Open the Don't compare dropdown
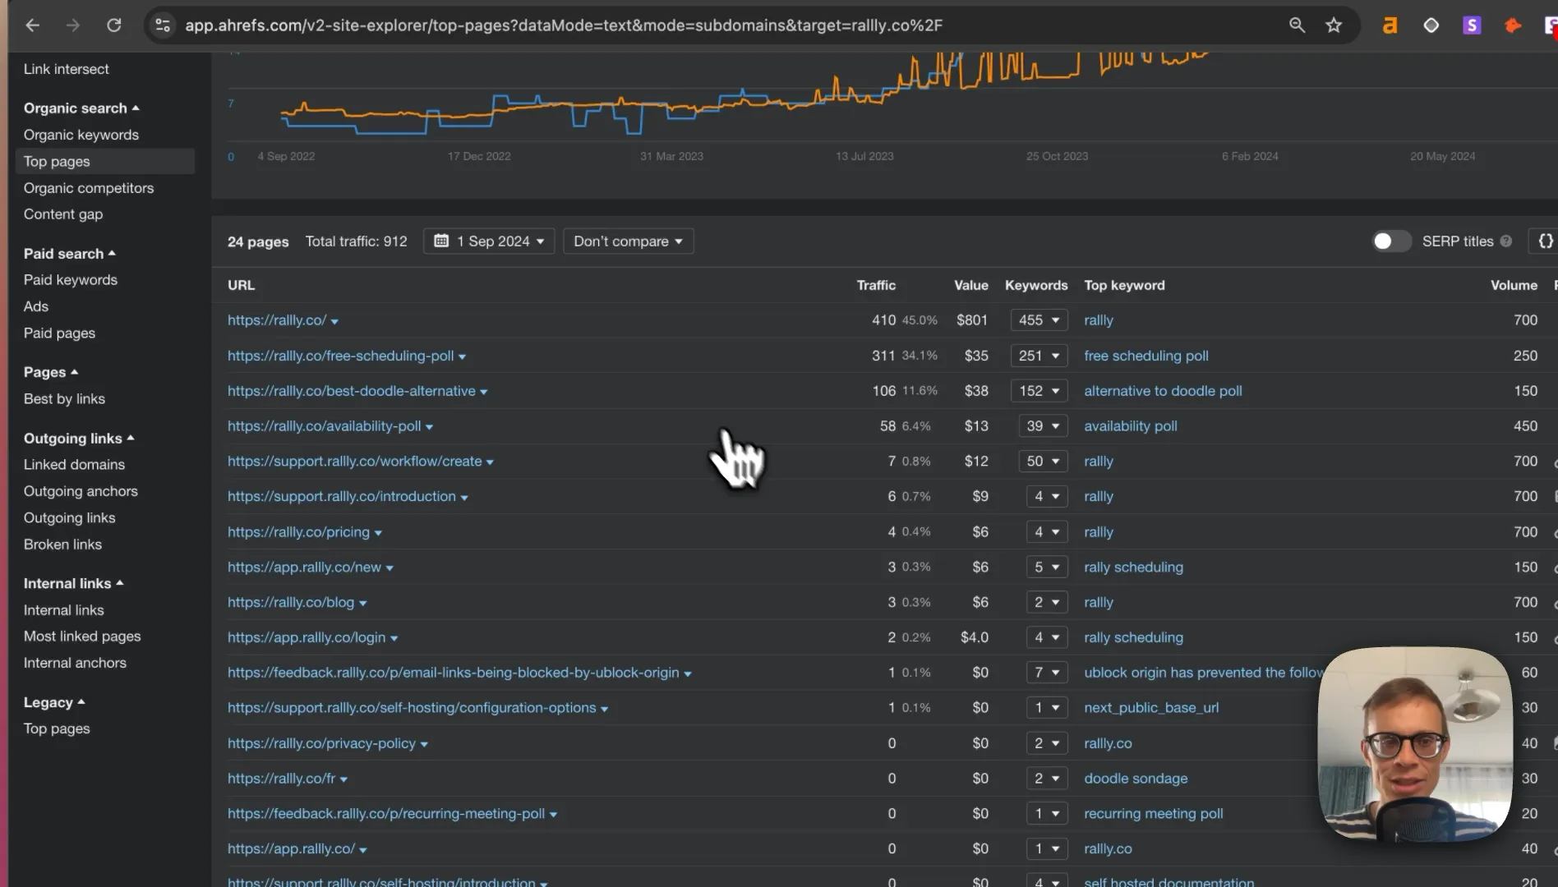This screenshot has width=1558, height=887. pyautogui.click(x=629, y=241)
